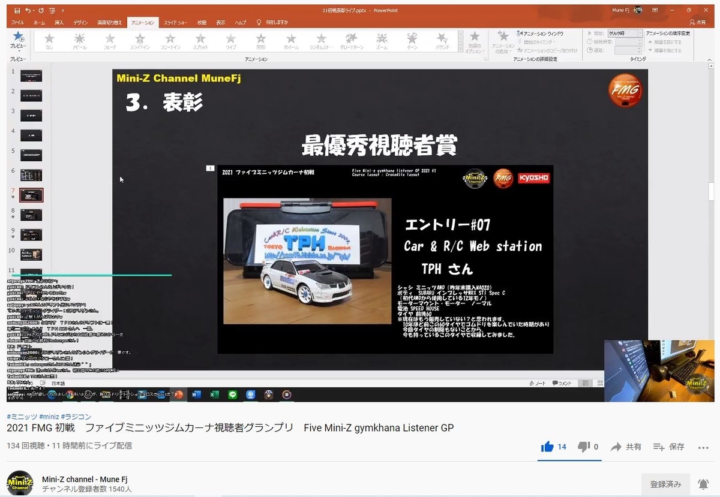This screenshot has height=497, width=720.
Task: Click the Undo arrow in quick access
Action: (29, 10)
